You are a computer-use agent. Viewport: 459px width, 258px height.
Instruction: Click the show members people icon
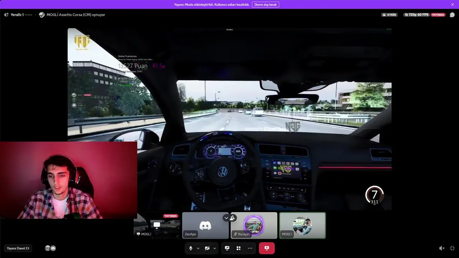(232, 218)
